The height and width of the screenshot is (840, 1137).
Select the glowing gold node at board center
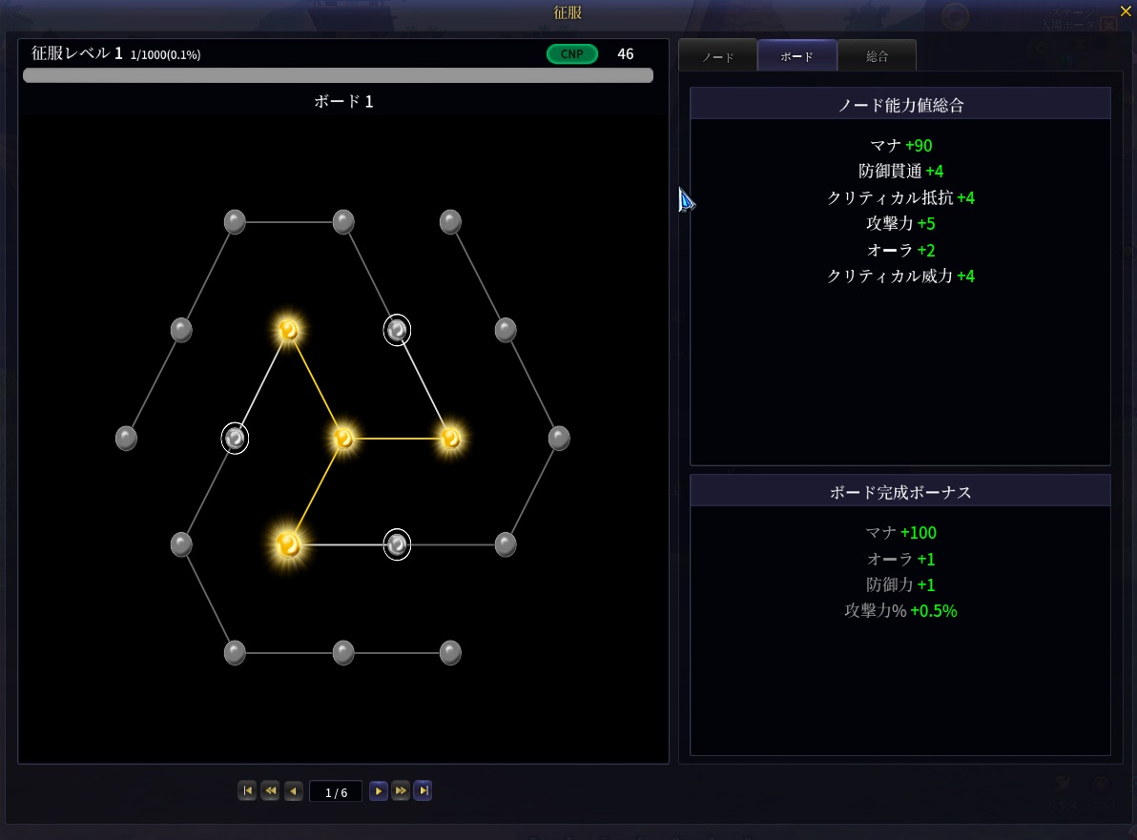pos(343,439)
